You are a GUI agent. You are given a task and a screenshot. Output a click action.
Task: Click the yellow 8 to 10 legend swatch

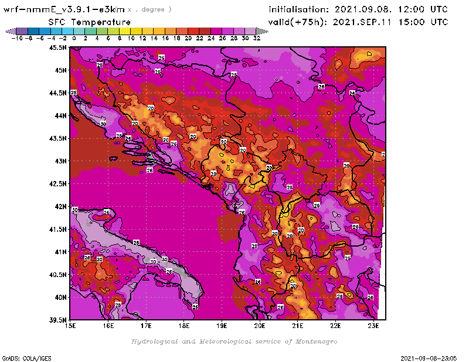[125, 31]
